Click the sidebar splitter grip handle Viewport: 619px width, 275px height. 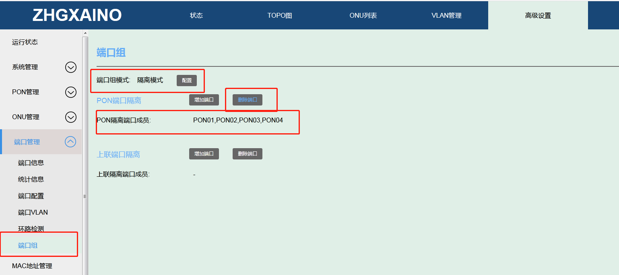click(x=85, y=196)
